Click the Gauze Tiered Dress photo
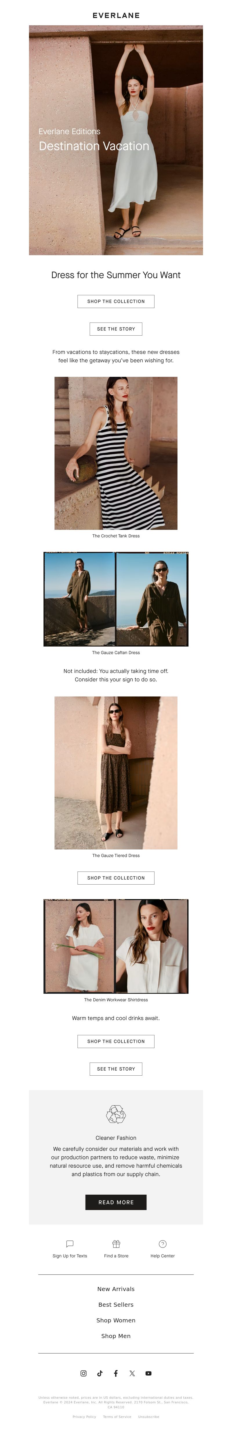This screenshot has width=232, height=1442. point(116,773)
